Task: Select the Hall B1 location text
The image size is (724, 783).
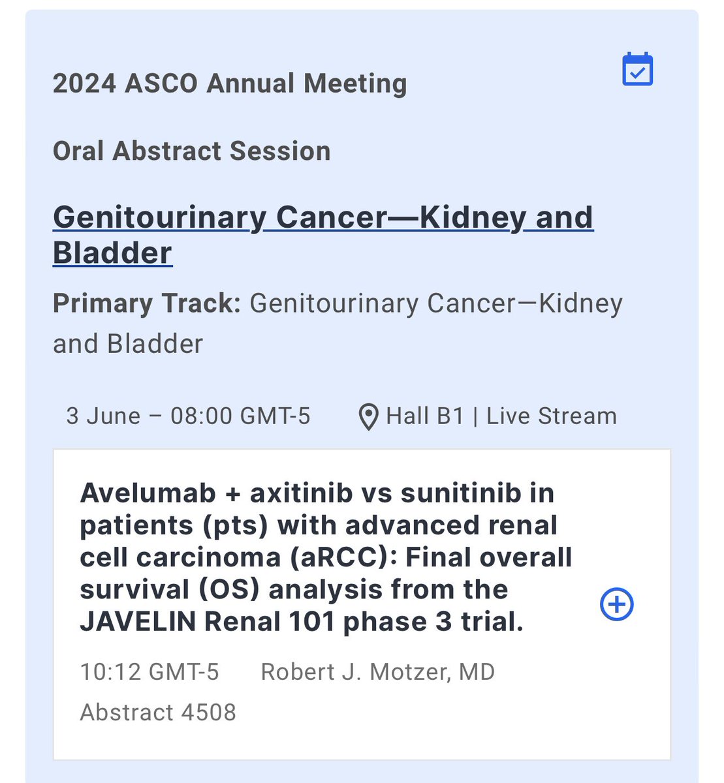Action: [x=425, y=416]
